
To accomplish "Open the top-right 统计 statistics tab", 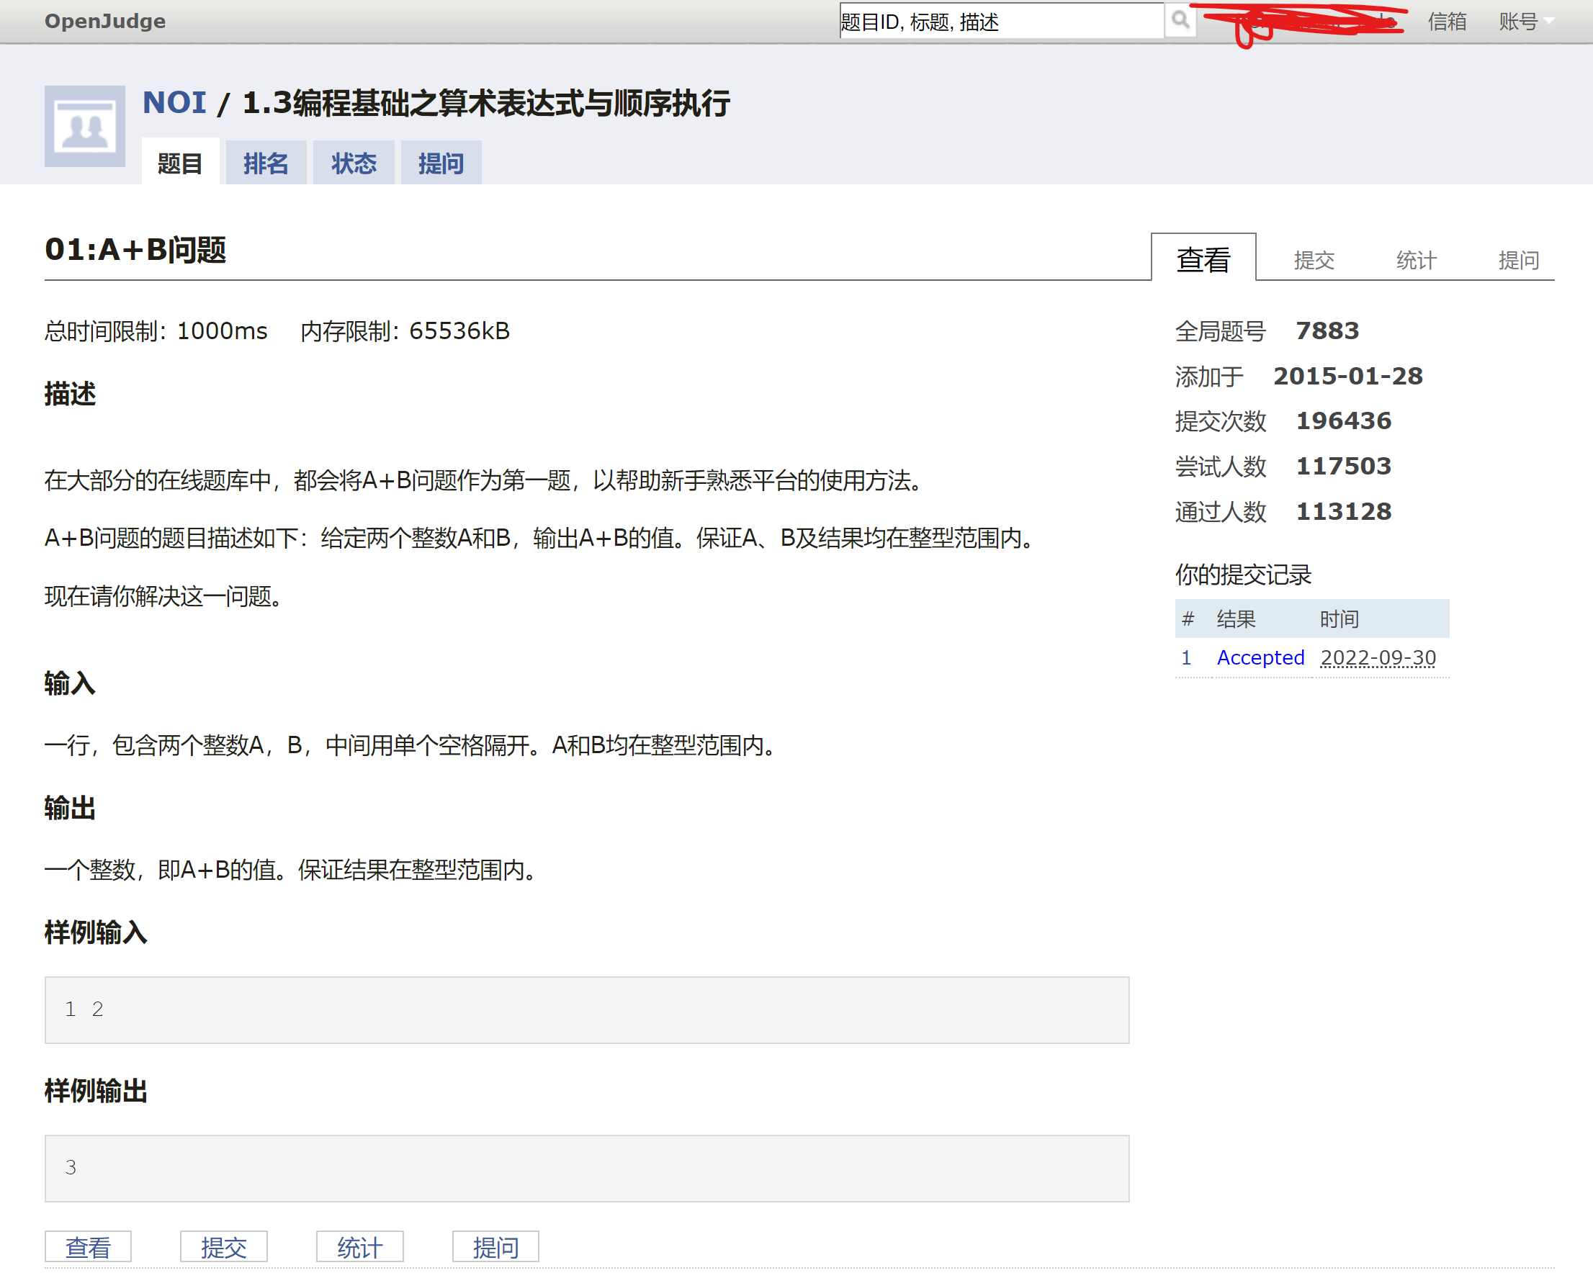I will pyautogui.click(x=1416, y=260).
